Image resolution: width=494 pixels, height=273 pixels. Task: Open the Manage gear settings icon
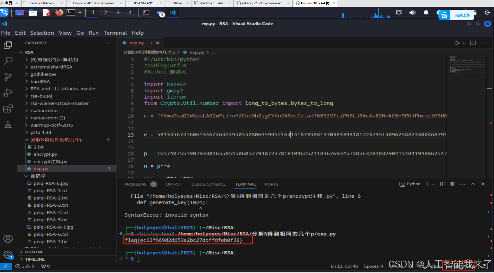click(x=8, y=255)
